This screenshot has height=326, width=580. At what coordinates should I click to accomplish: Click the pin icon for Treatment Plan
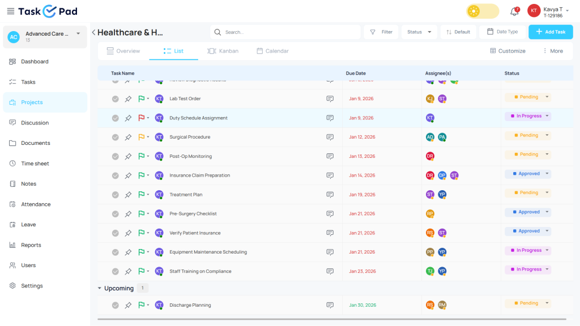pos(128,195)
